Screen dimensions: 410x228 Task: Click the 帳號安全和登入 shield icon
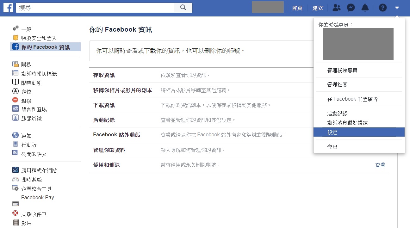tap(16, 38)
